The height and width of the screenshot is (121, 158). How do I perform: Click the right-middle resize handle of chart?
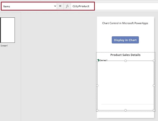pyautogui.click(x=154, y=85)
